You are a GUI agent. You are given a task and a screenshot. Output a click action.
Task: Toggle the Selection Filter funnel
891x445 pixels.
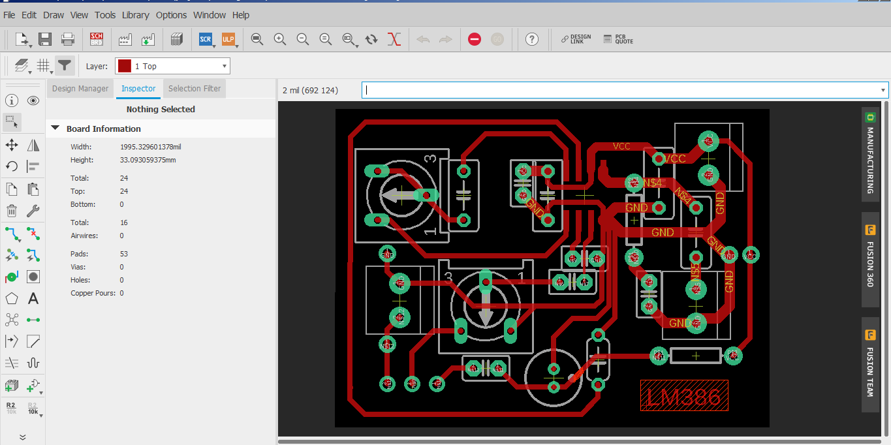point(63,65)
